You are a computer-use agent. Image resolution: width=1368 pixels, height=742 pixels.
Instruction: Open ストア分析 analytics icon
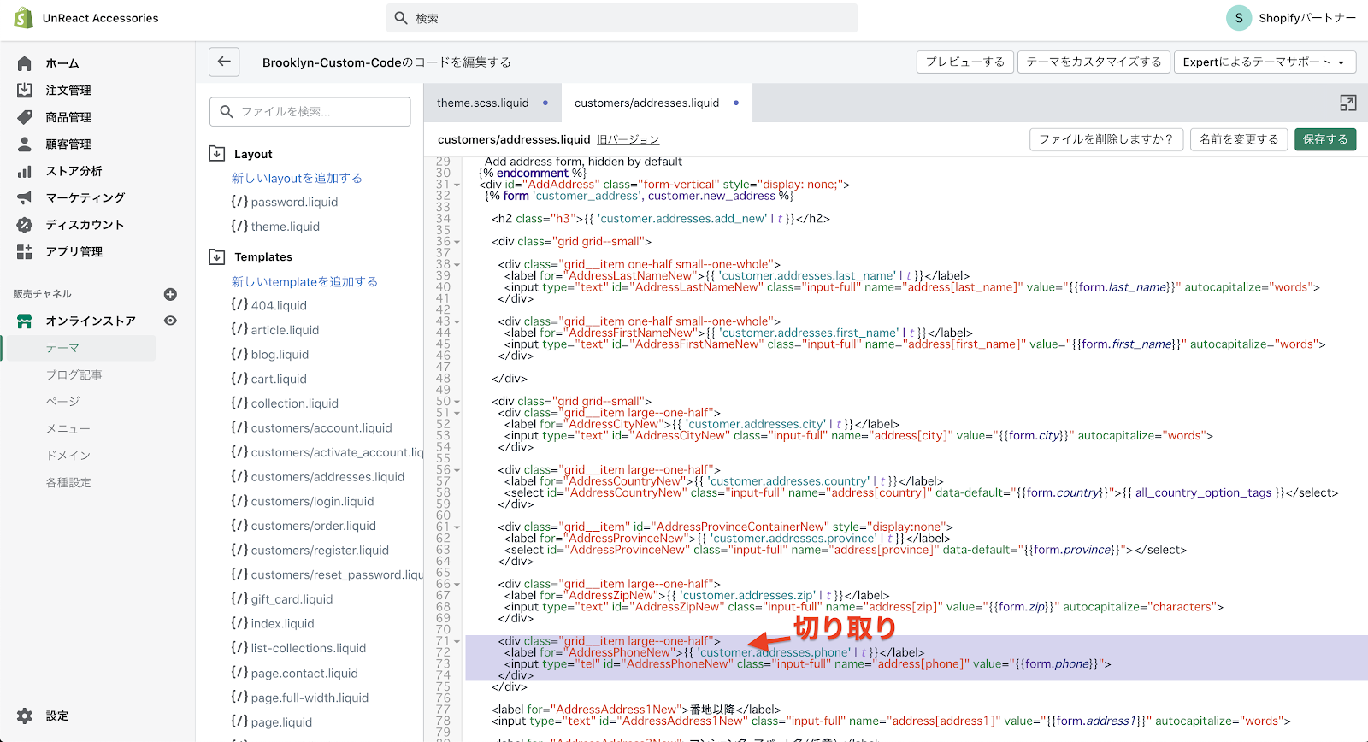pyautogui.click(x=25, y=171)
